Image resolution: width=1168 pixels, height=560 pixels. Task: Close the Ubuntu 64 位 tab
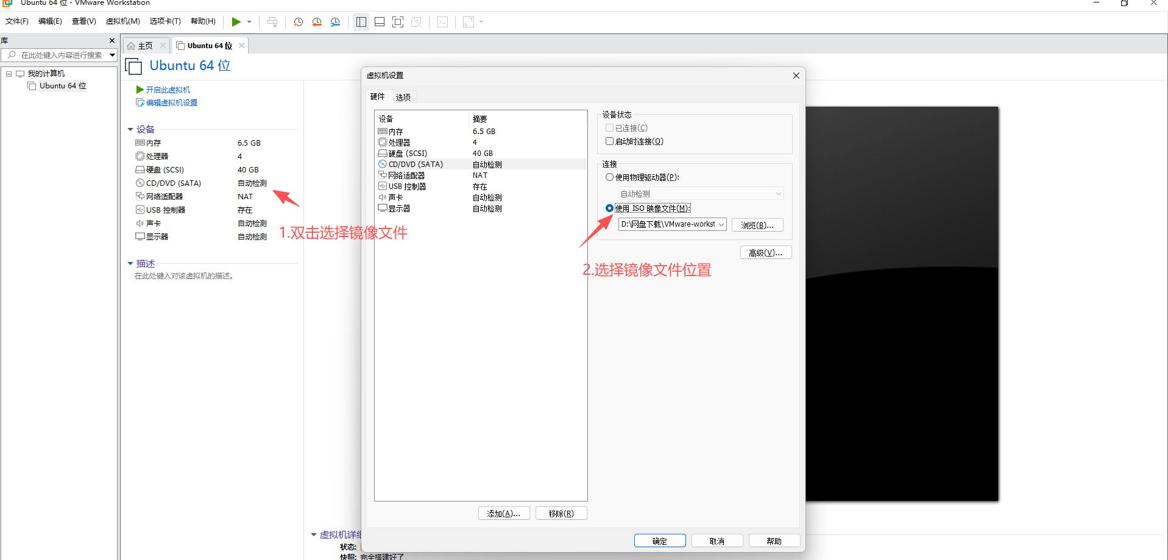coord(242,46)
